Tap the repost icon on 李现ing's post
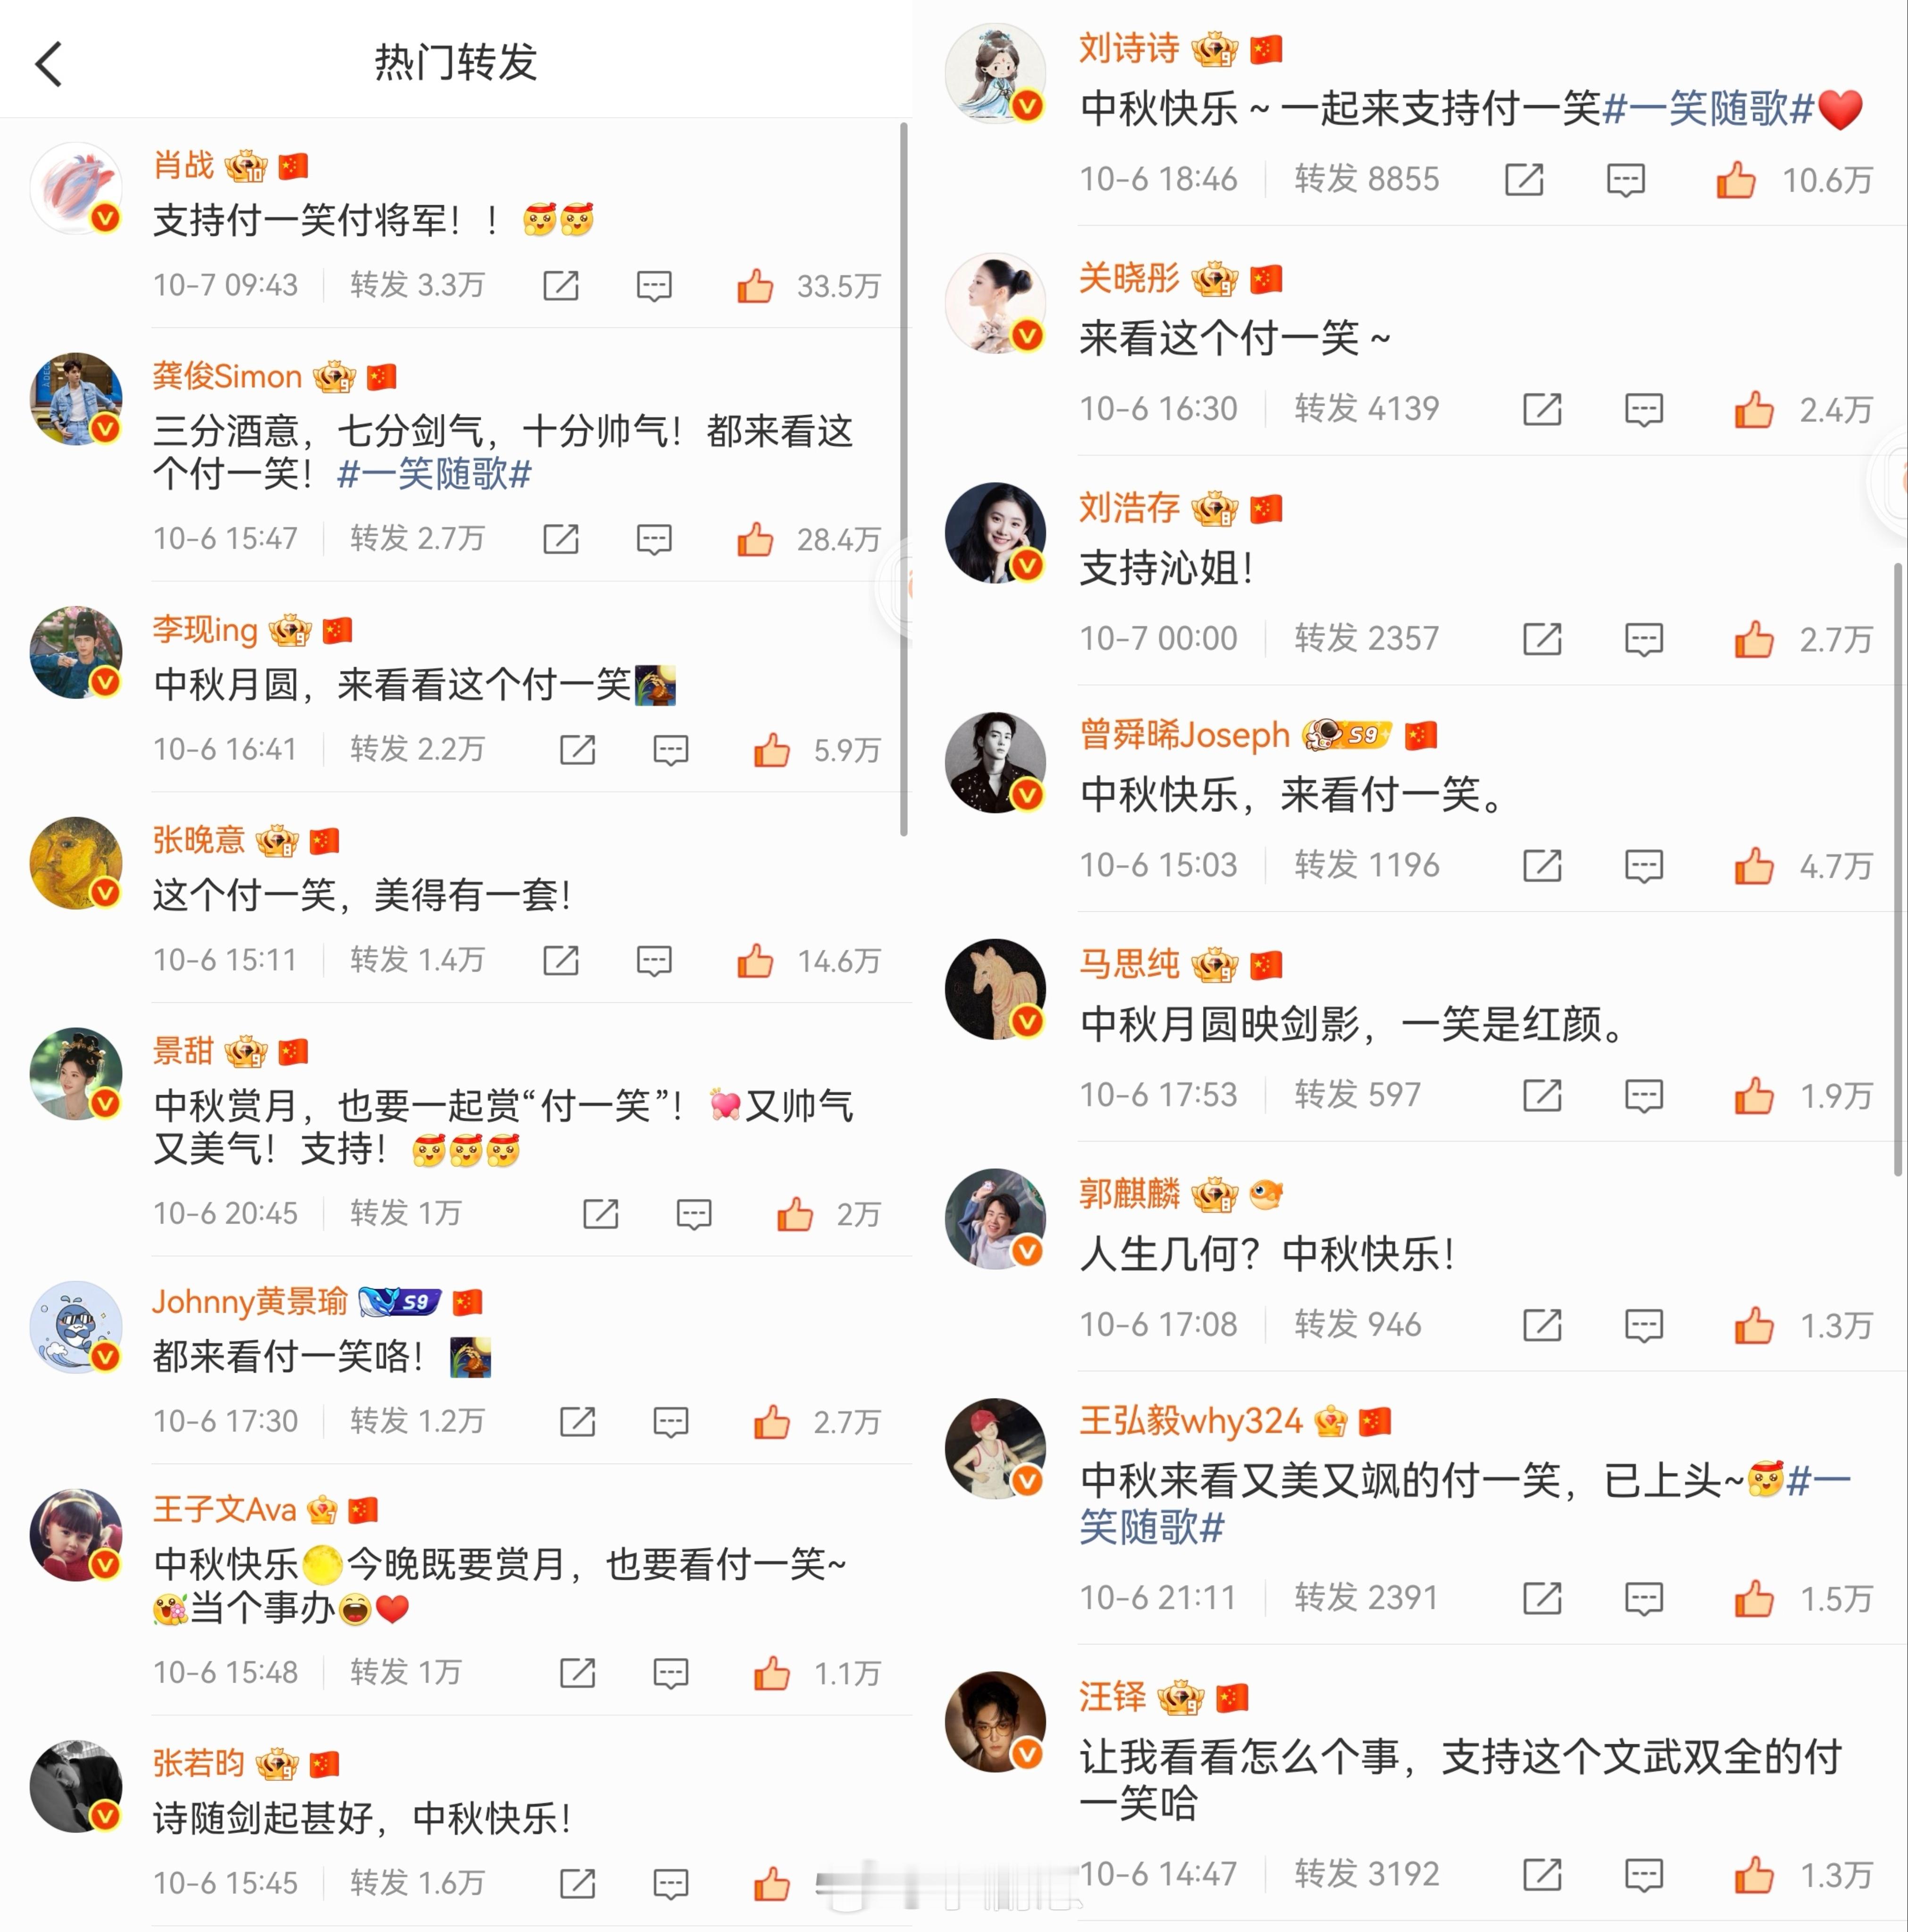 577,750
